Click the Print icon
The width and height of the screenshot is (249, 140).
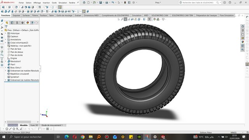tap(107, 3)
